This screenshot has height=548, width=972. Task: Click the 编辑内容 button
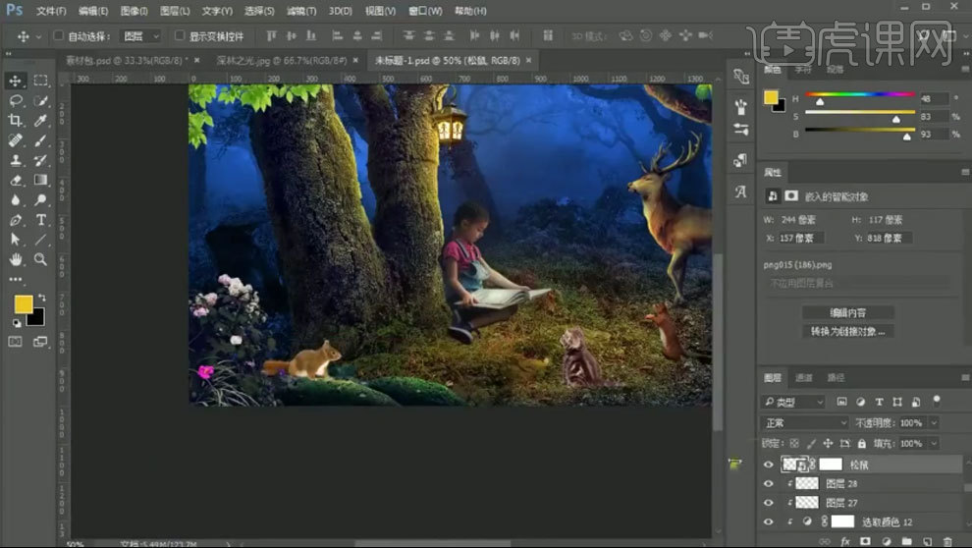coord(847,312)
